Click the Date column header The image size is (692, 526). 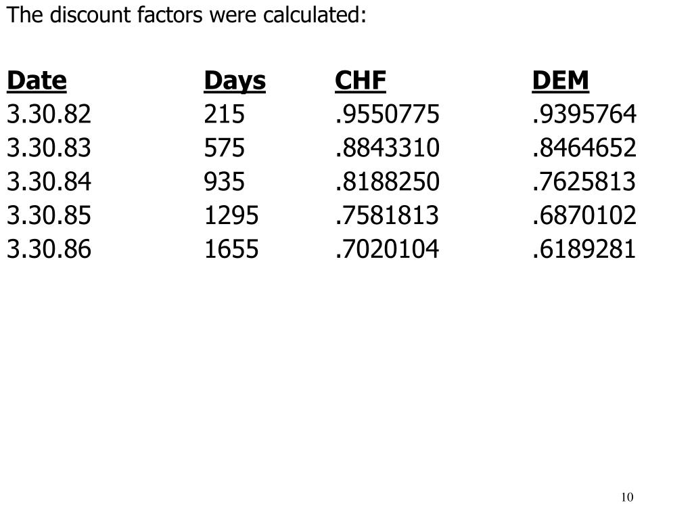(x=37, y=81)
